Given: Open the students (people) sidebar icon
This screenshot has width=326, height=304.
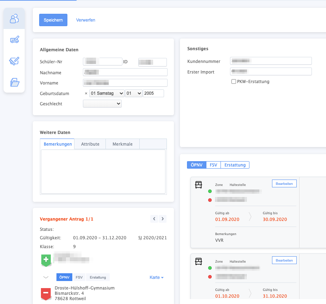Looking at the screenshot, I should coord(14,18).
